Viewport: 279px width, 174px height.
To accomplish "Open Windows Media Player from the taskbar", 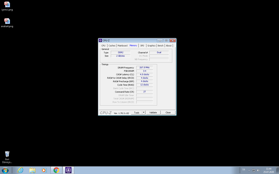I will tap(44, 170).
